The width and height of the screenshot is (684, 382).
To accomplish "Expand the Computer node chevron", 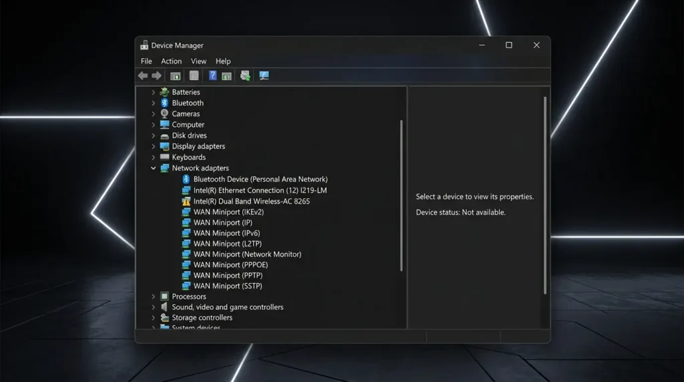I will point(153,125).
